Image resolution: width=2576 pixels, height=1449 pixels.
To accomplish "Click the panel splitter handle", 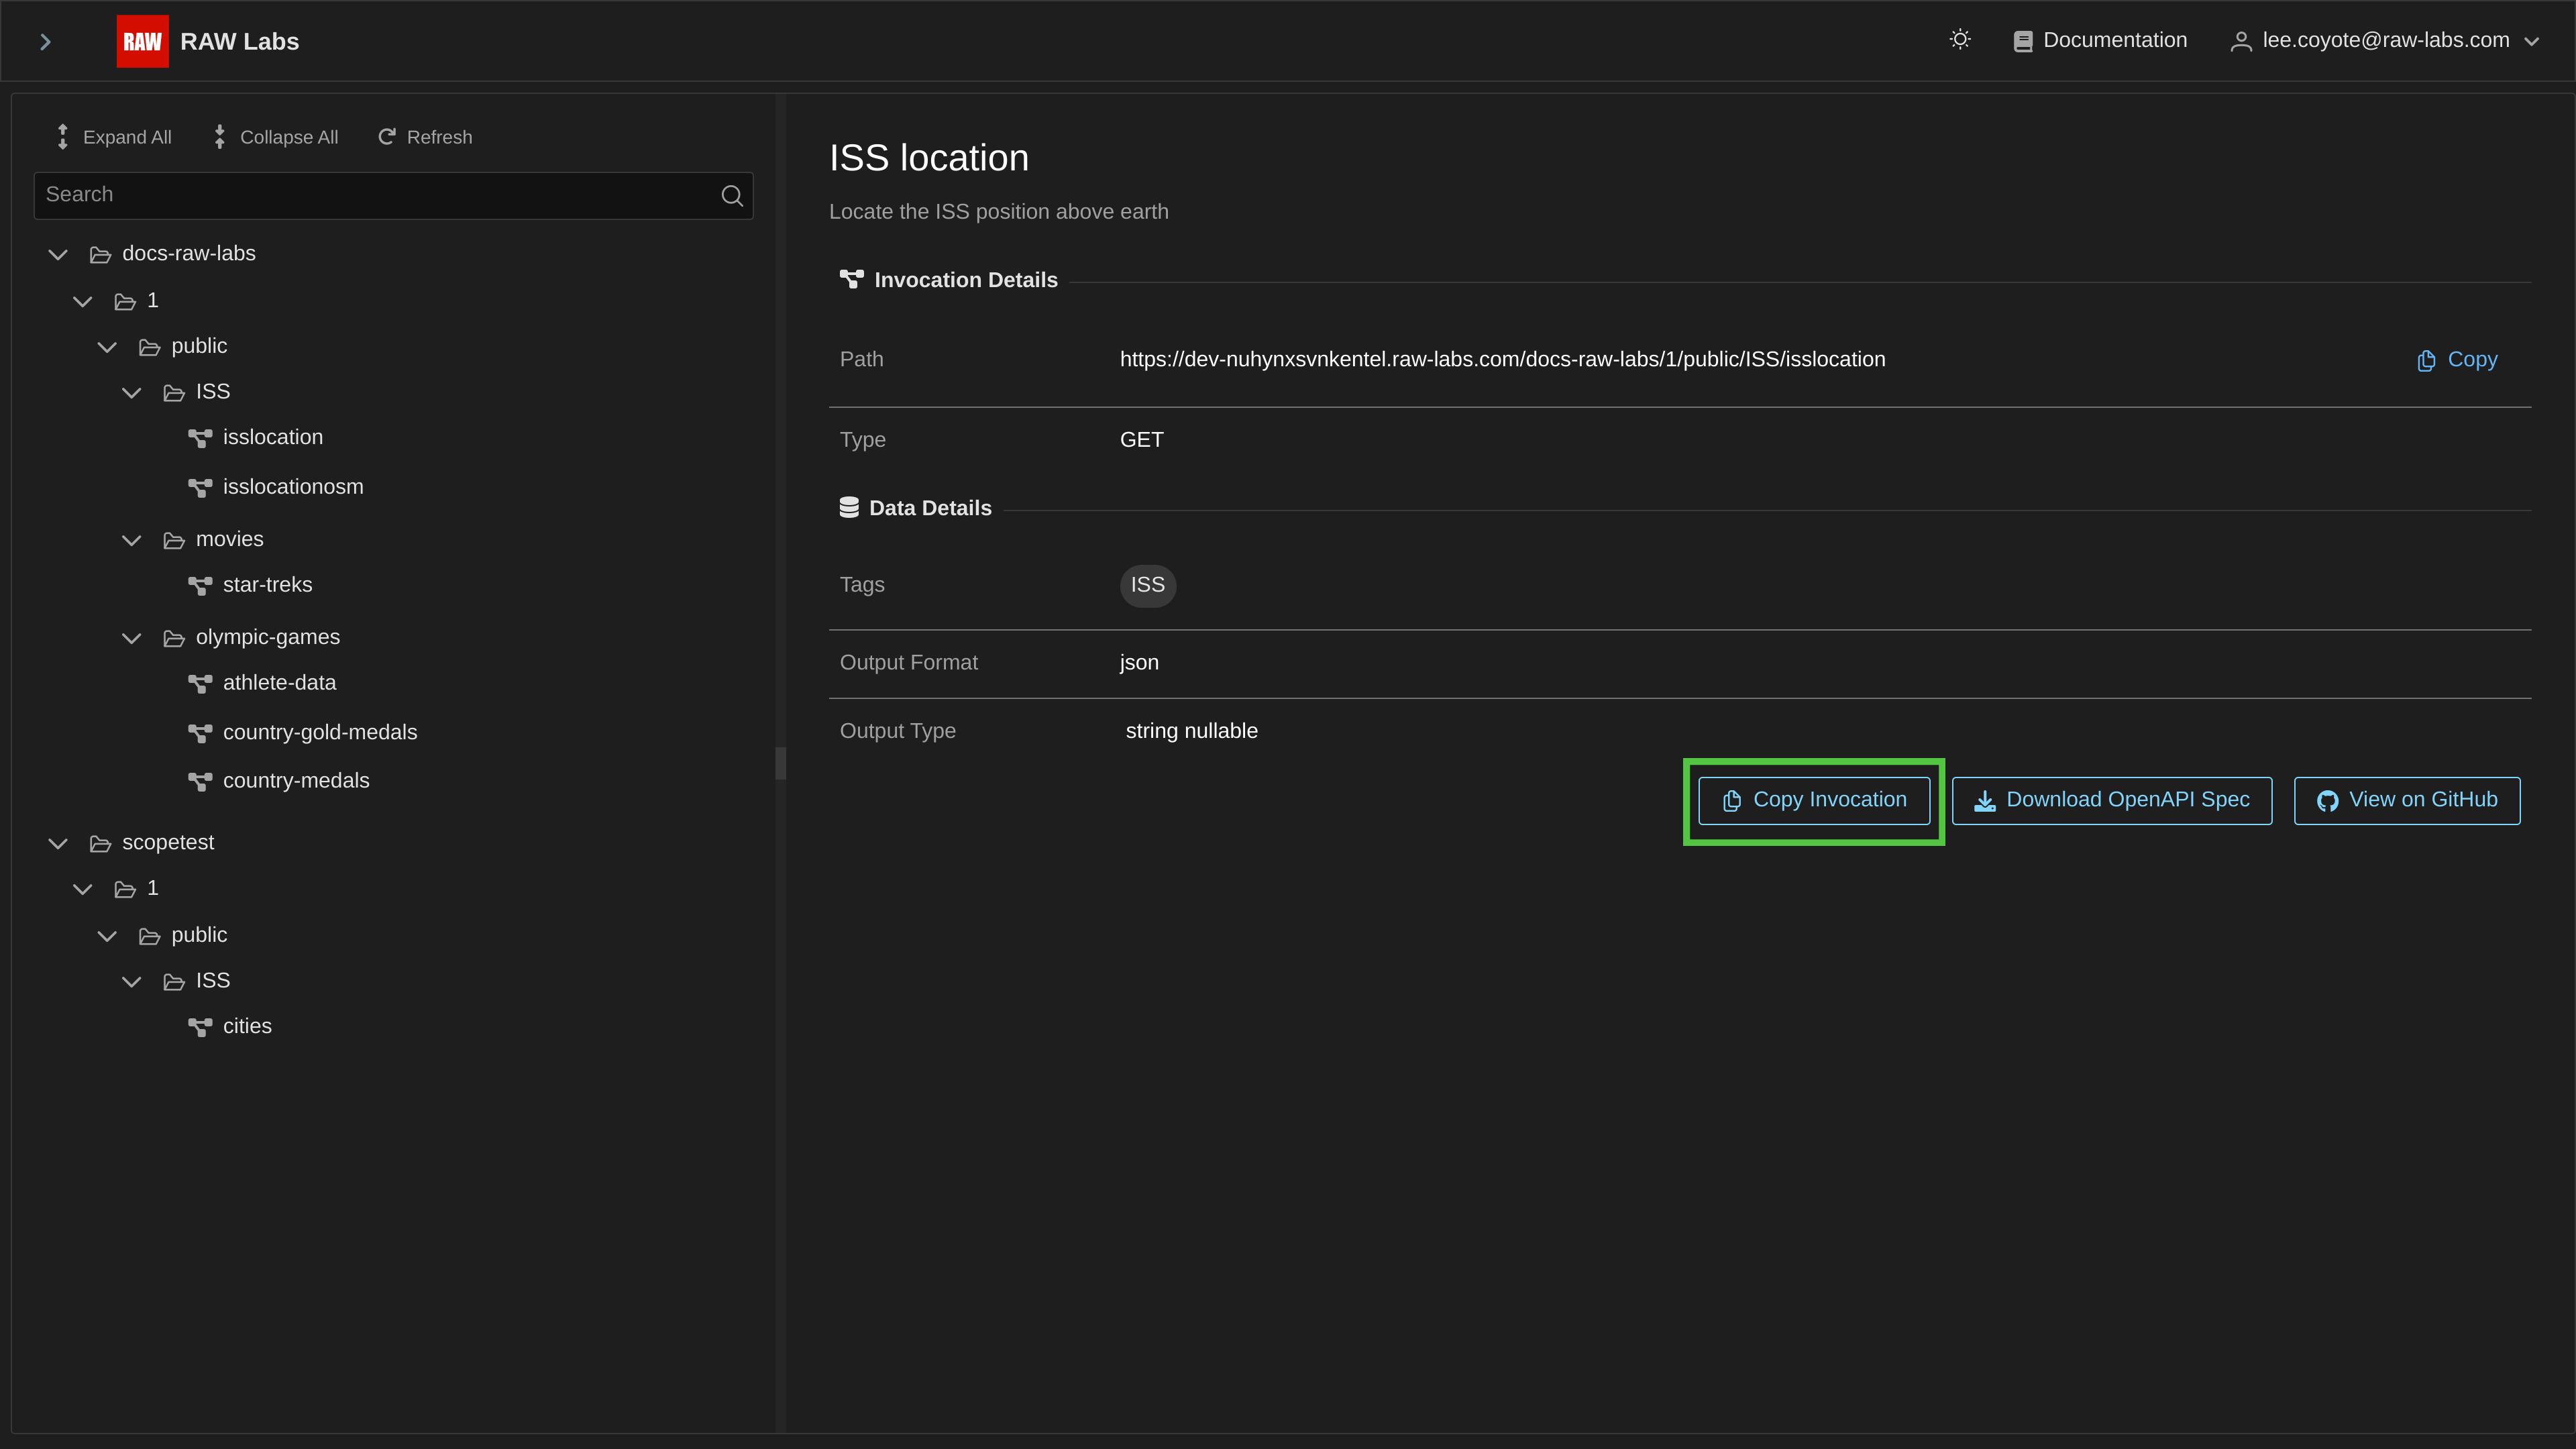I will (x=780, y=763).
